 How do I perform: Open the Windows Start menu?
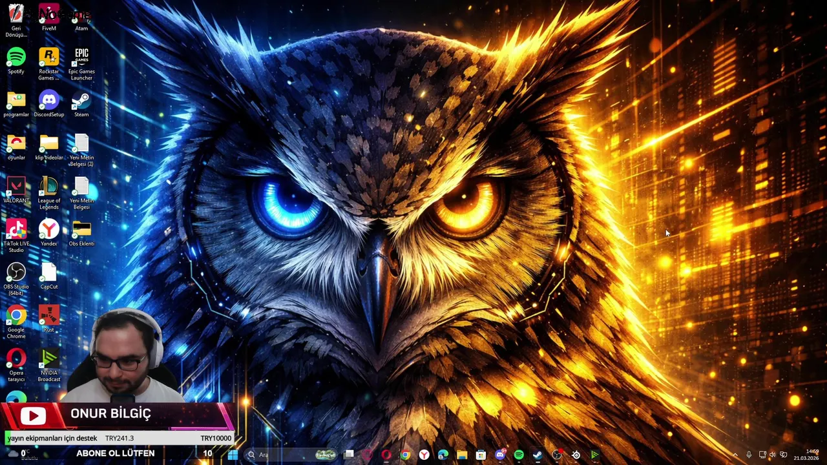click(233, 455)
